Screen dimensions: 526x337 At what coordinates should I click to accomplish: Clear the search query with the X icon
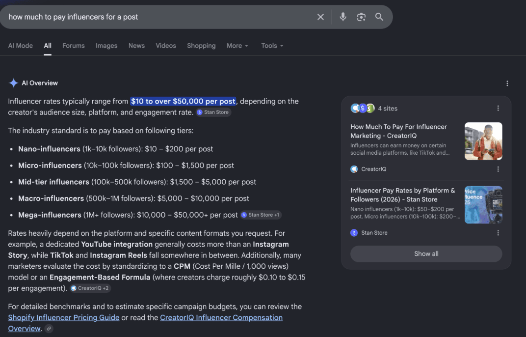(x=320, y=17)
